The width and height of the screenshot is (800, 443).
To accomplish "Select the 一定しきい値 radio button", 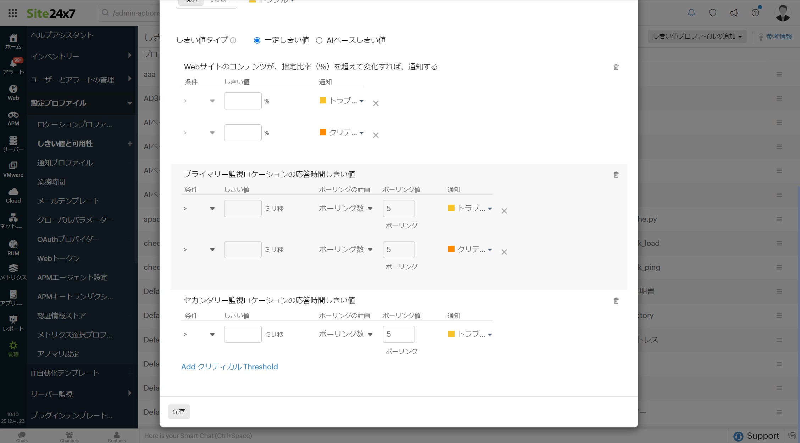I will click(x=257, y=40).
